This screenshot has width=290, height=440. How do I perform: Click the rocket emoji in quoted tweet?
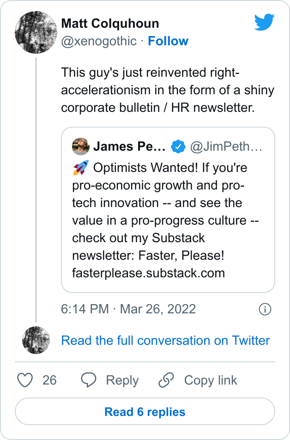click(81, 167)
